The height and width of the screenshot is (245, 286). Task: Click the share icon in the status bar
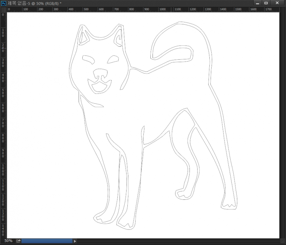tap(18, 241)
